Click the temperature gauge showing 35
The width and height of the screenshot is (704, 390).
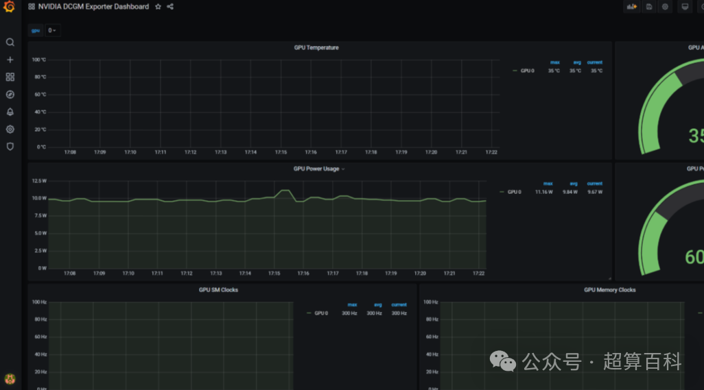671,108
